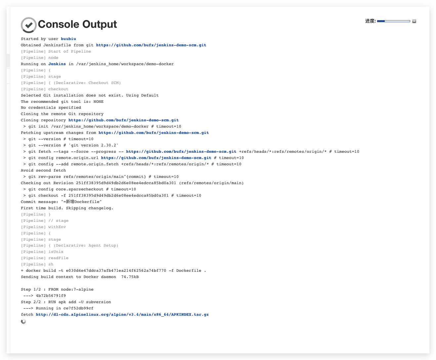Open the 'Fetching upstream changes from' link
Viewport: 436px width, 360px height.
click(x=153, y=133)
